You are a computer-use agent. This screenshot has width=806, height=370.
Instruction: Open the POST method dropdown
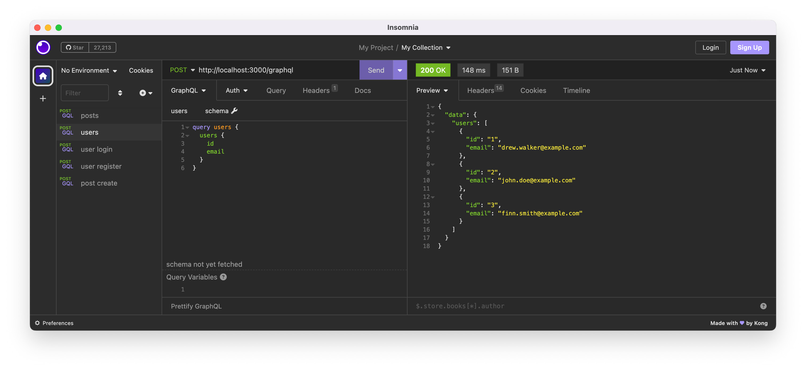tap(182, 70)
